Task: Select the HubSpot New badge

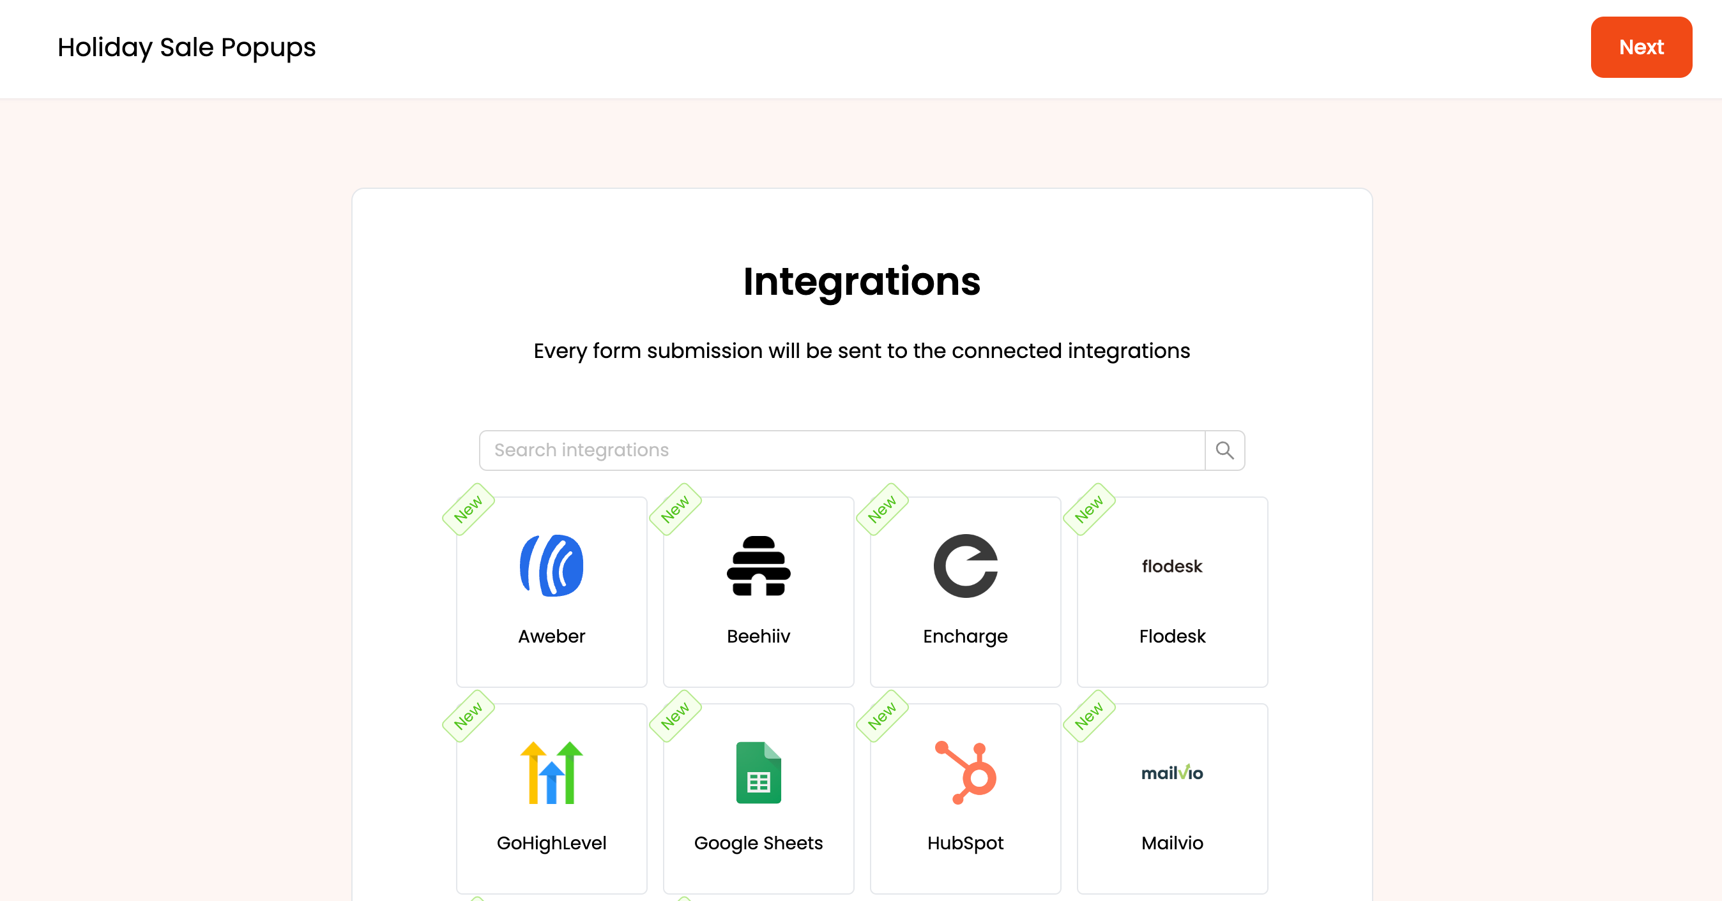Action: pos(881,715)
